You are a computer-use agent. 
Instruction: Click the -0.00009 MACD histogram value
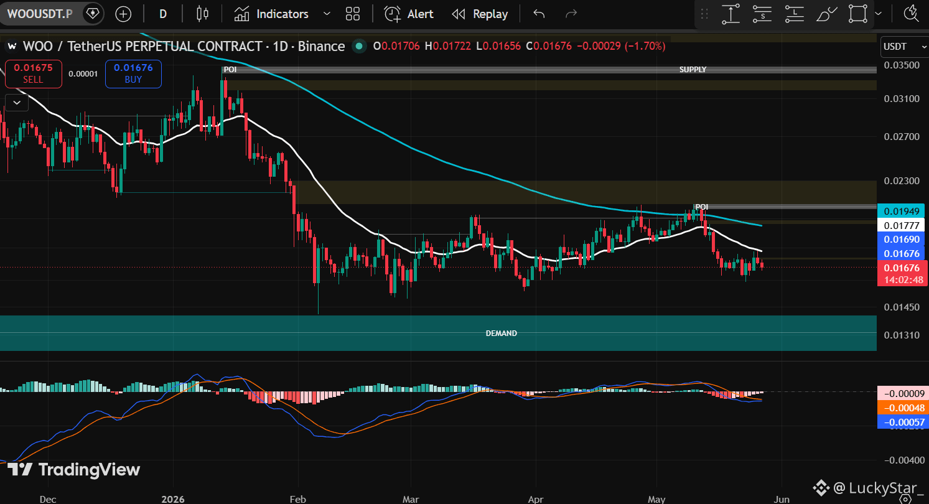click(902, 393)
